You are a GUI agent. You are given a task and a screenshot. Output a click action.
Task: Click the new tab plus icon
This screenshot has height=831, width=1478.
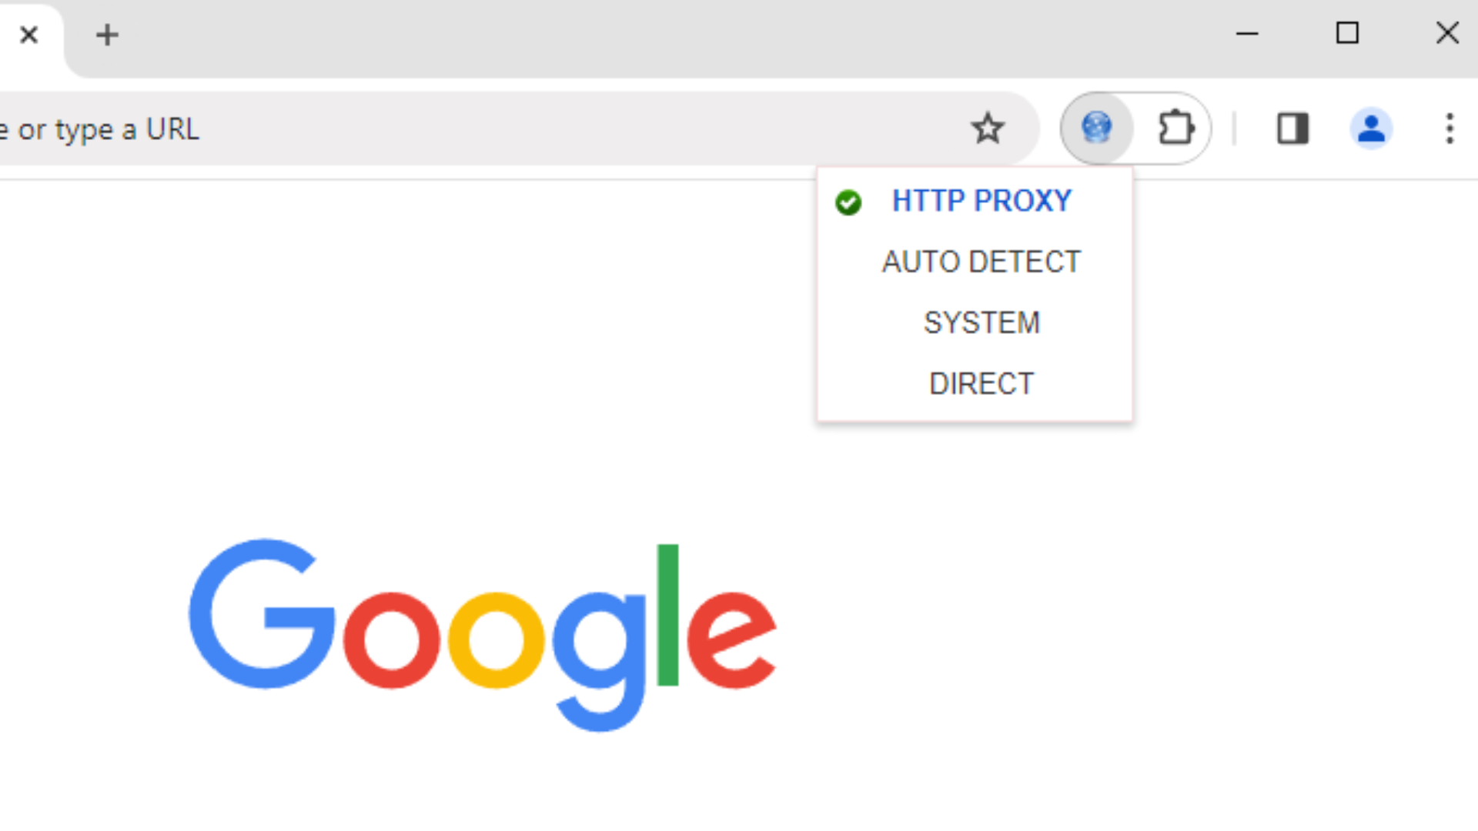[x=106, y=34]
